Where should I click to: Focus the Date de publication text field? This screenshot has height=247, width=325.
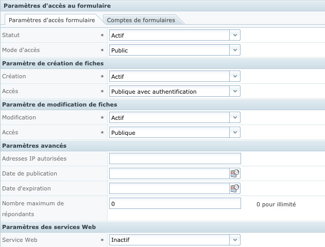[169, 173]
